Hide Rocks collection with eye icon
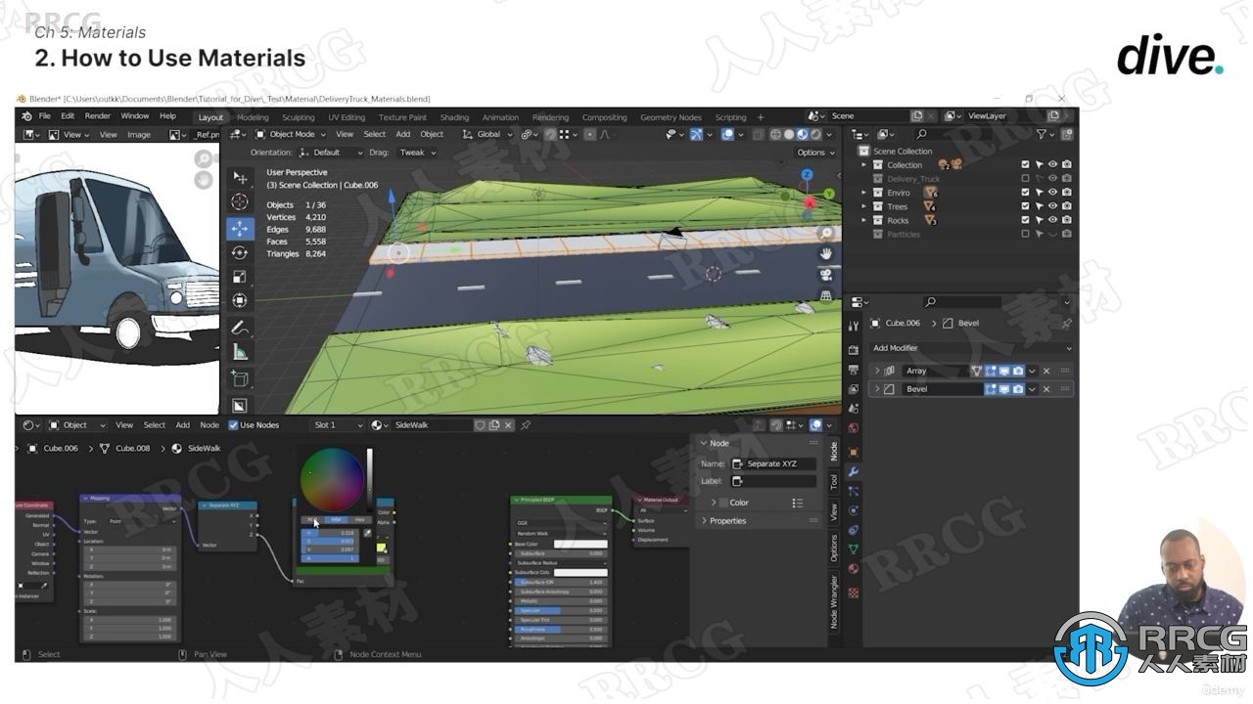The width and height of the screenshot is (1253, 704). point(1052,220)
